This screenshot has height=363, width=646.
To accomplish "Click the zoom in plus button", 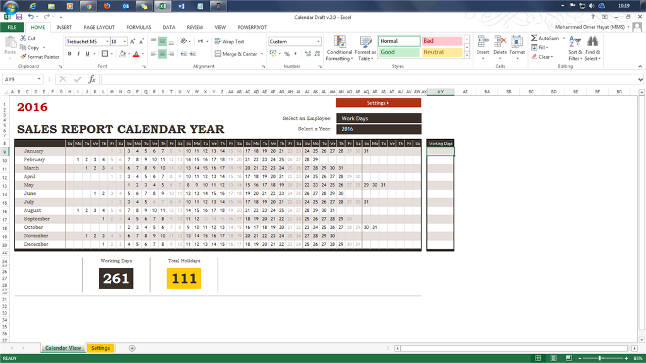I will point(626,358).
